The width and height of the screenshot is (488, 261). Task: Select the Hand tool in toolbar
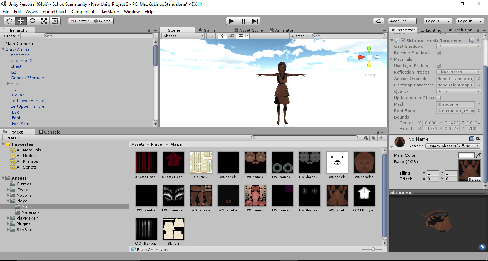pyautogui.click(x=10, y=21)
